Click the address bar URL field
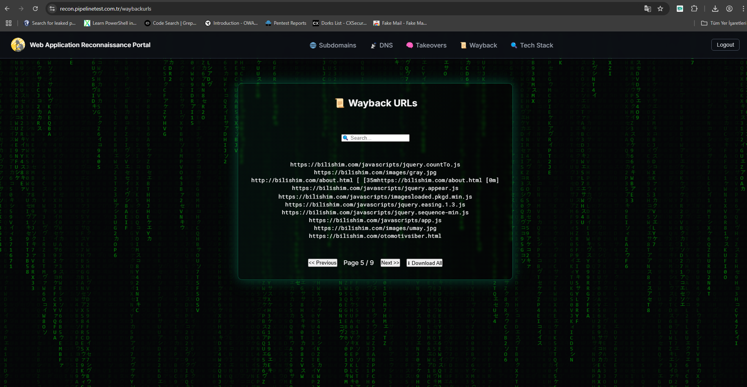Screen dimensions: 747x387 345,9
